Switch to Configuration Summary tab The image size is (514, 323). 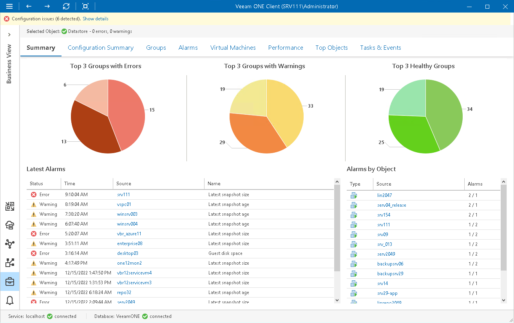[x=101, y=48]
